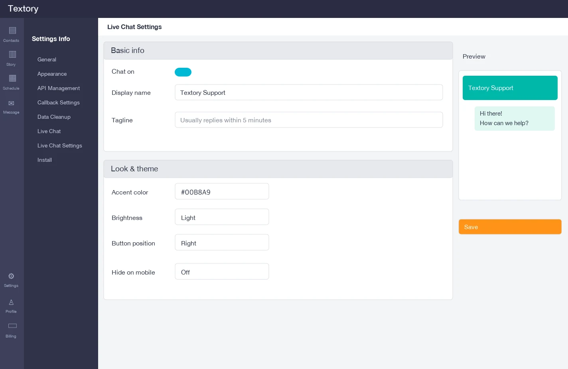The height and width of the screenshot is (369, 568).
Task: Open the Live Chat menu item
Action: (x=49, y=131)
